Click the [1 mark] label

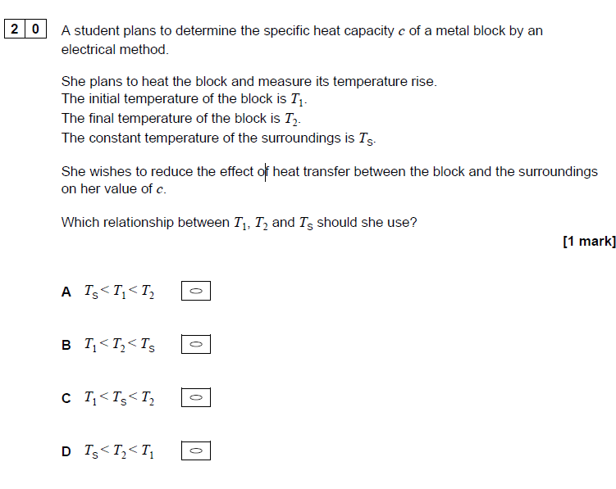pyautogui.click(x=589, y=241)
